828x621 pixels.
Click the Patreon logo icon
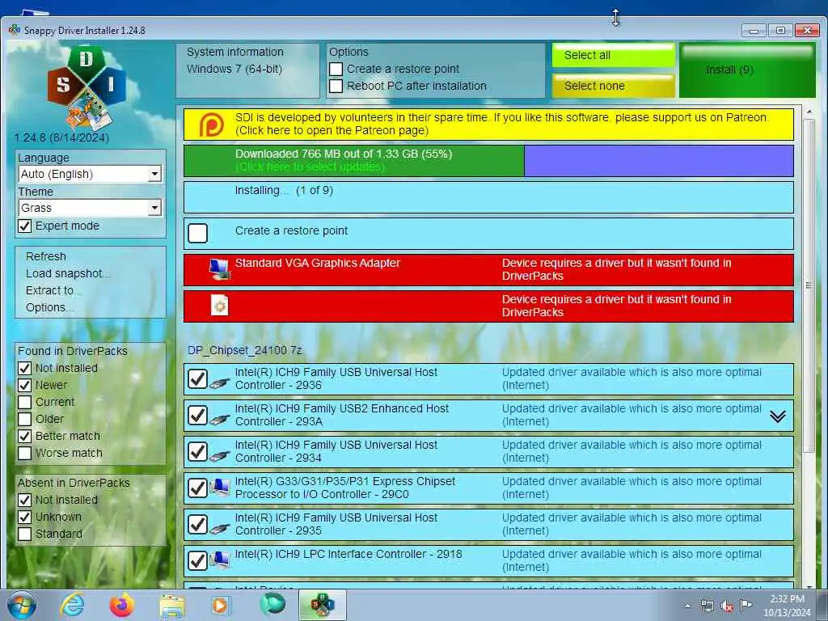pos(211,125)
